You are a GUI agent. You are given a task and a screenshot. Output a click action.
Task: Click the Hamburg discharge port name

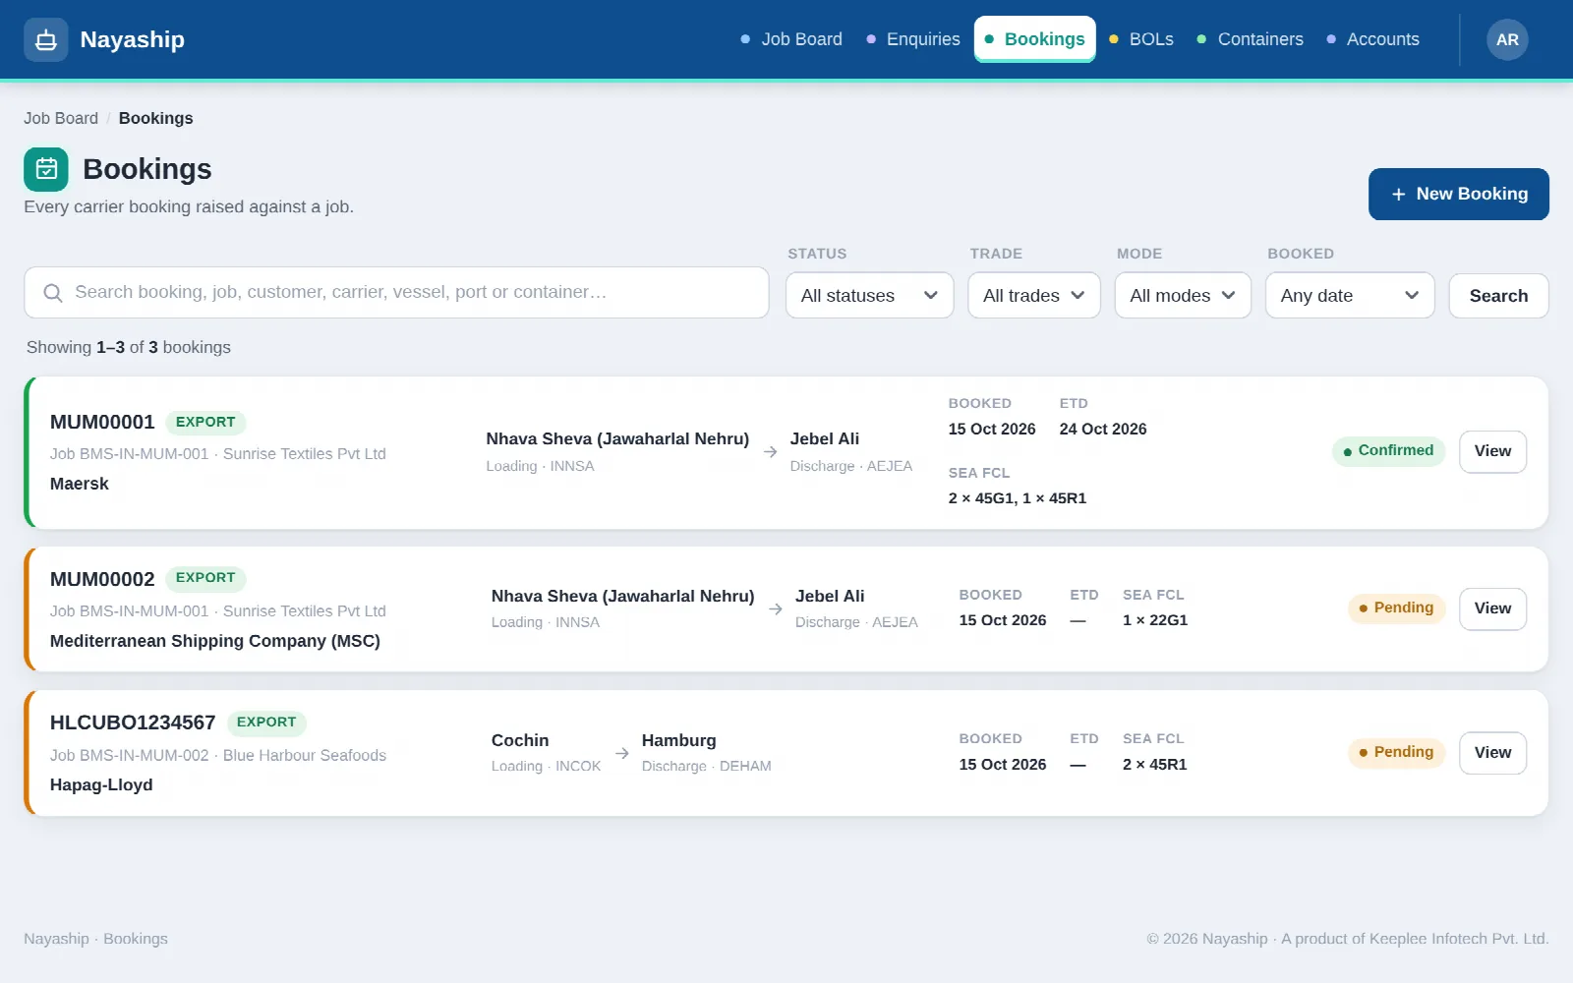(679, 740)
